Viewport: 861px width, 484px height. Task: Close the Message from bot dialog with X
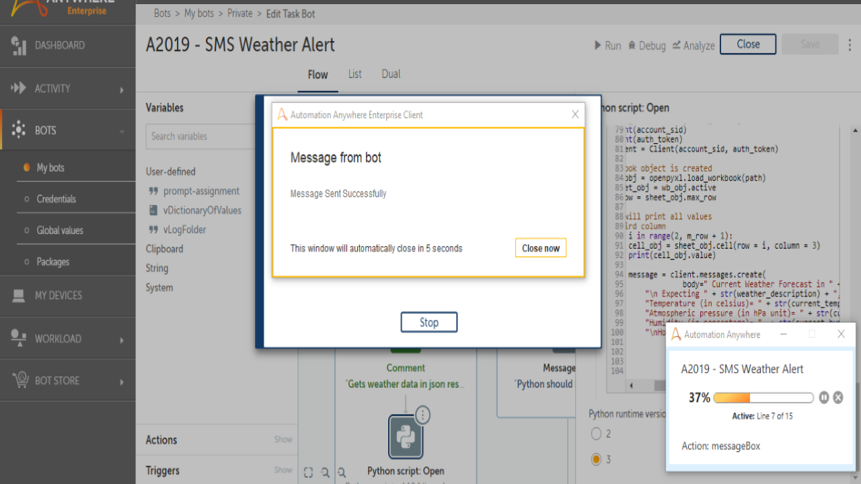click(x=575, y=114)
